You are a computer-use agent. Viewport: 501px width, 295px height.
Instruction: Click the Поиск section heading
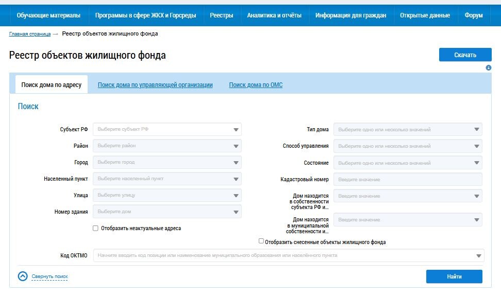coord(28,107)
